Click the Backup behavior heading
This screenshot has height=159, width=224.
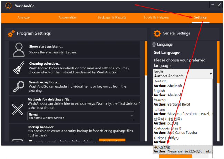41,127
